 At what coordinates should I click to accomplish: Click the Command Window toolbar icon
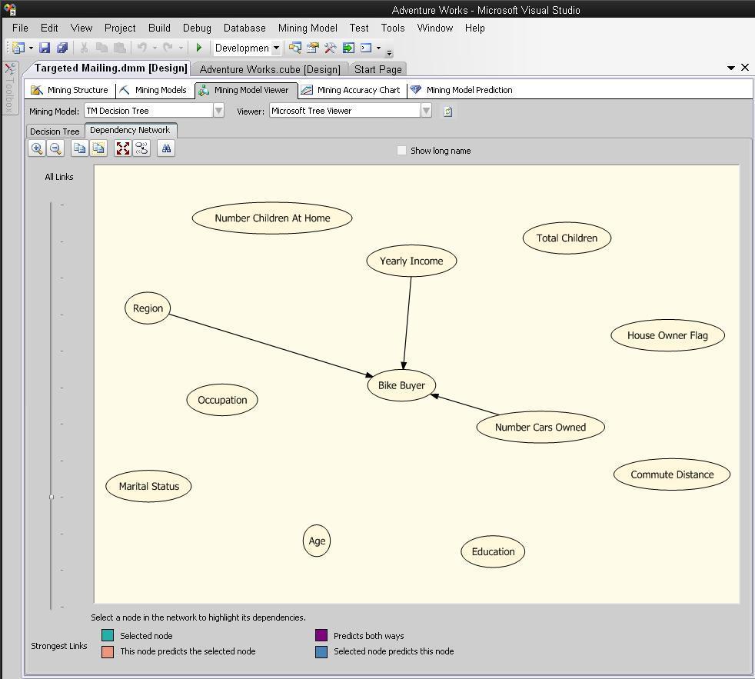(367, 48)
